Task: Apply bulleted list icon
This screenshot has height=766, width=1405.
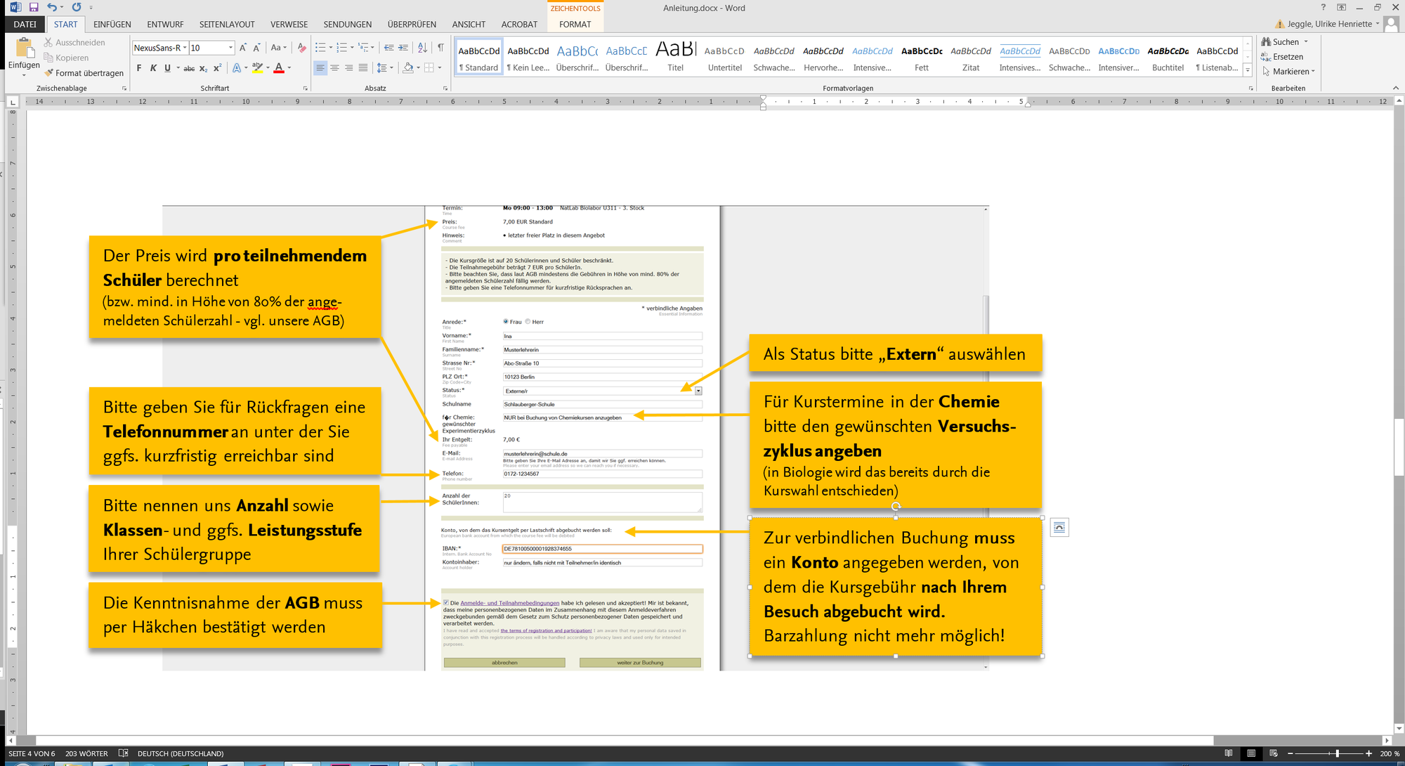Action: click(x=320, y=48)
